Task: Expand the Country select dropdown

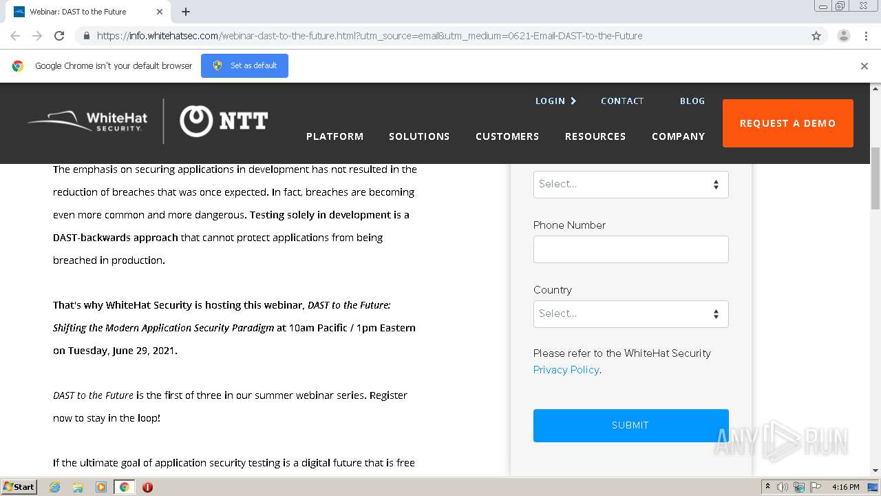Action: pyautogui.click(x=631, y=314)
